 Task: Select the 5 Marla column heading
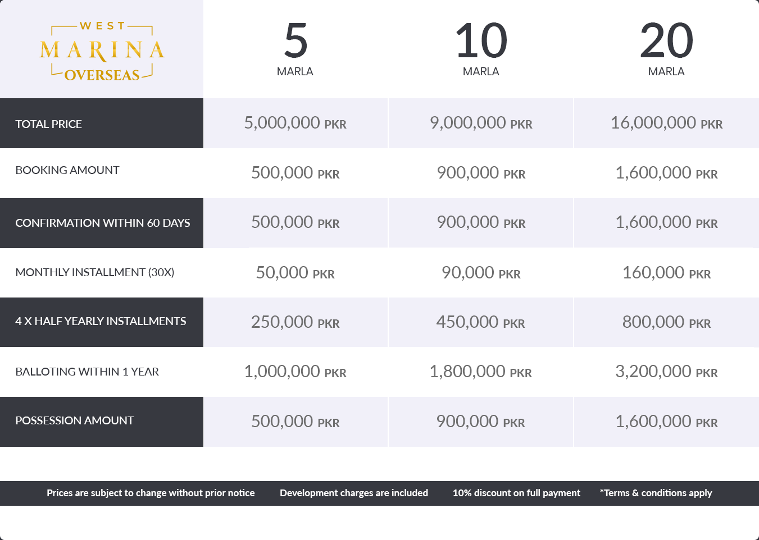pos(296,48)
